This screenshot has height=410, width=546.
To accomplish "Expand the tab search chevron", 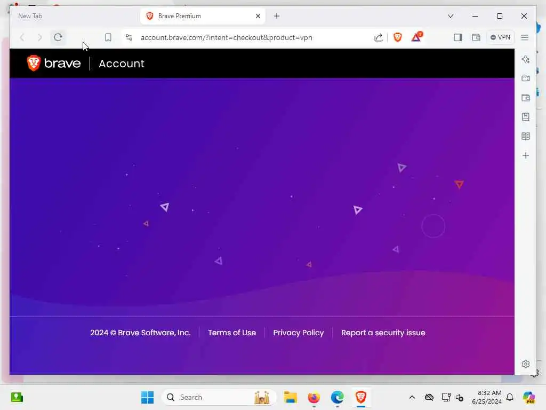I will coord(450,16).
